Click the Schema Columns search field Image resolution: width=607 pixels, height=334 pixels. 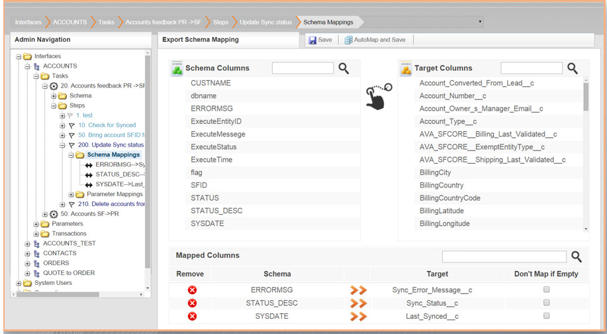303,68
